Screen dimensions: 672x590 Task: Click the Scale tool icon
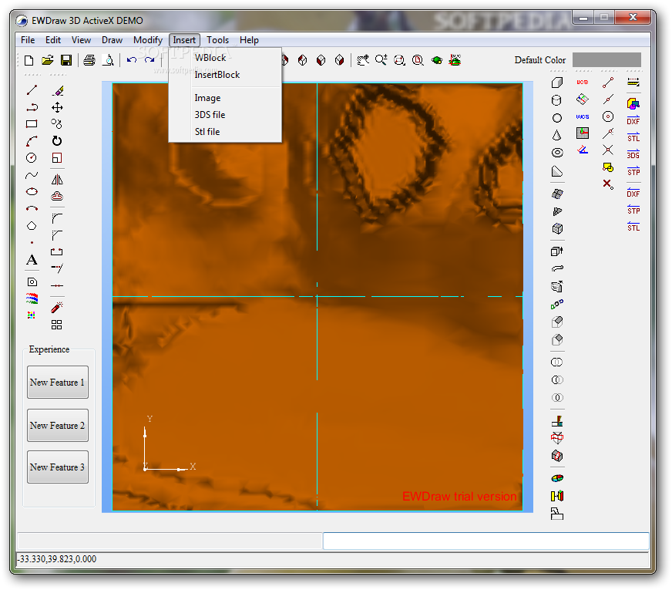[57, 158]
